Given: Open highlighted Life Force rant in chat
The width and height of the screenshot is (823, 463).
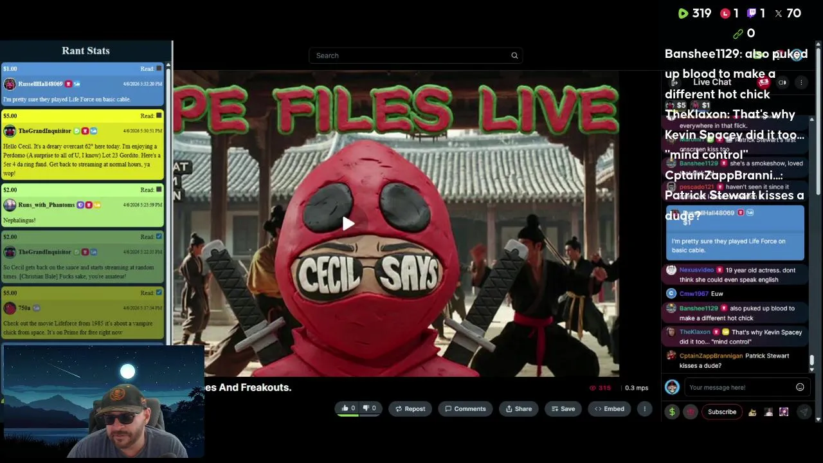Looking at the screenshot, I should 735,233.
